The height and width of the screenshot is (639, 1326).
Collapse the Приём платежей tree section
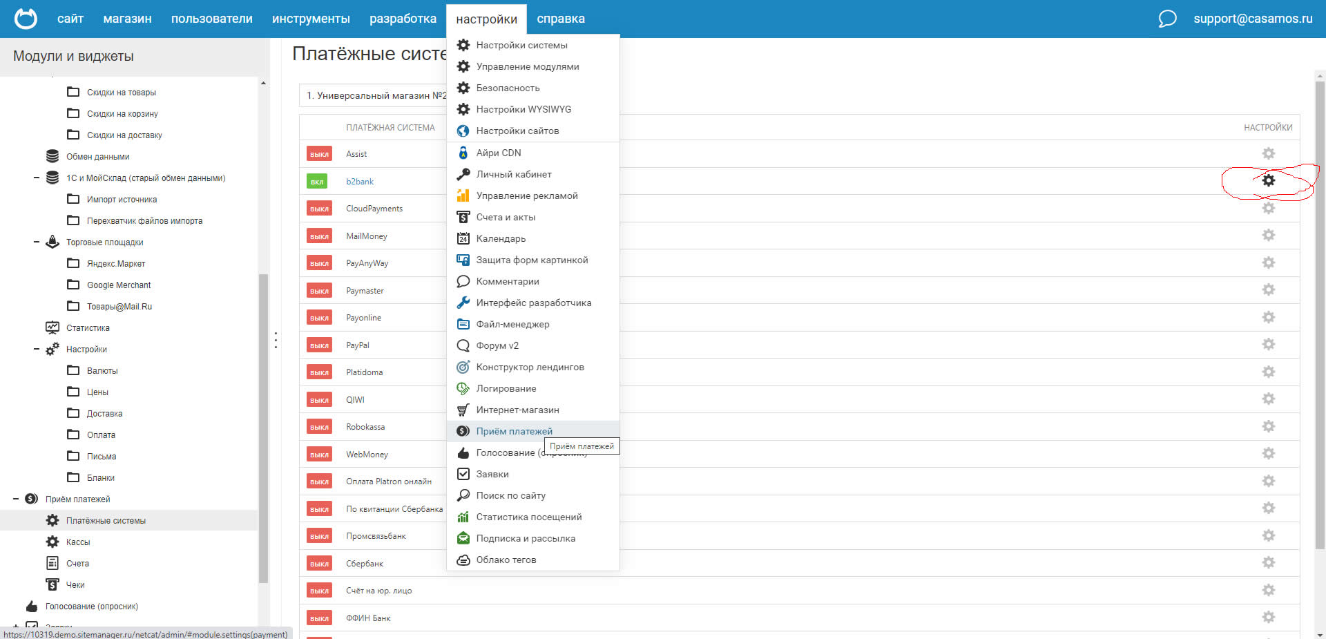(16, 499)
